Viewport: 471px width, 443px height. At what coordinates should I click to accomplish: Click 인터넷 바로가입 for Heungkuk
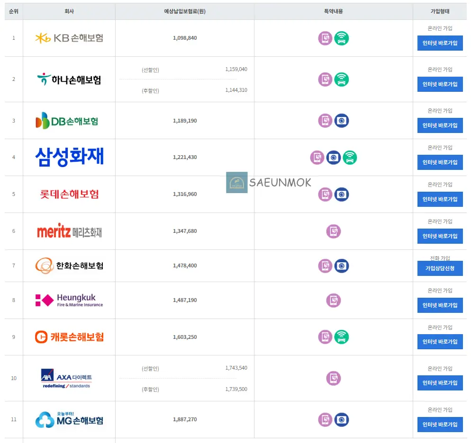pyautogui.click(x=440, y=305)
